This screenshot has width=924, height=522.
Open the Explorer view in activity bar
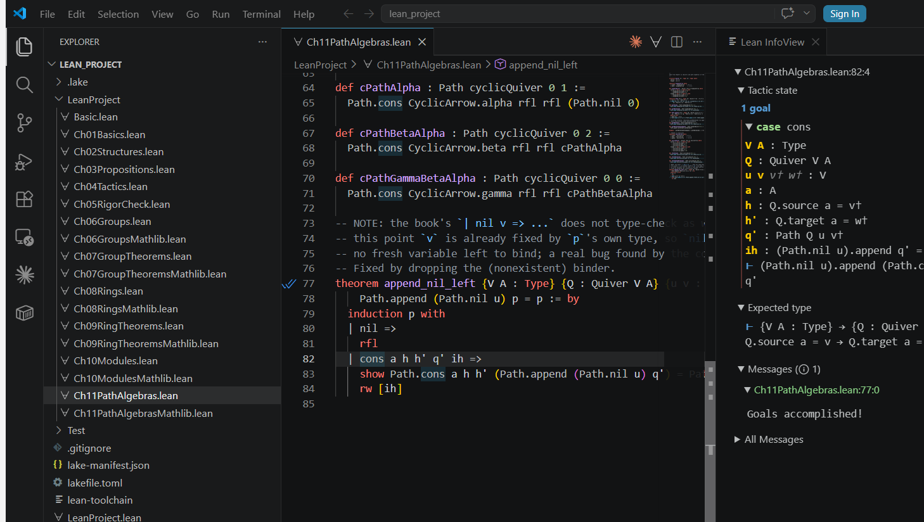[24, 46]
